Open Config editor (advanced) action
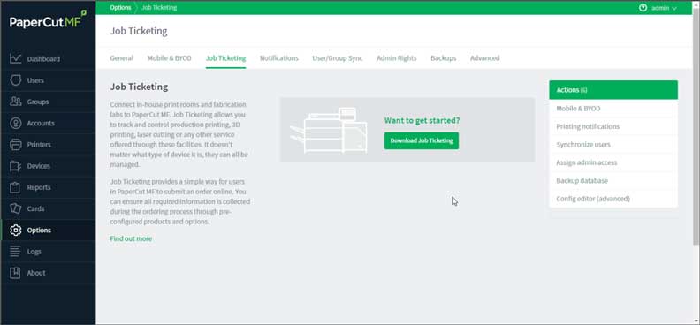 pos(613,199)
